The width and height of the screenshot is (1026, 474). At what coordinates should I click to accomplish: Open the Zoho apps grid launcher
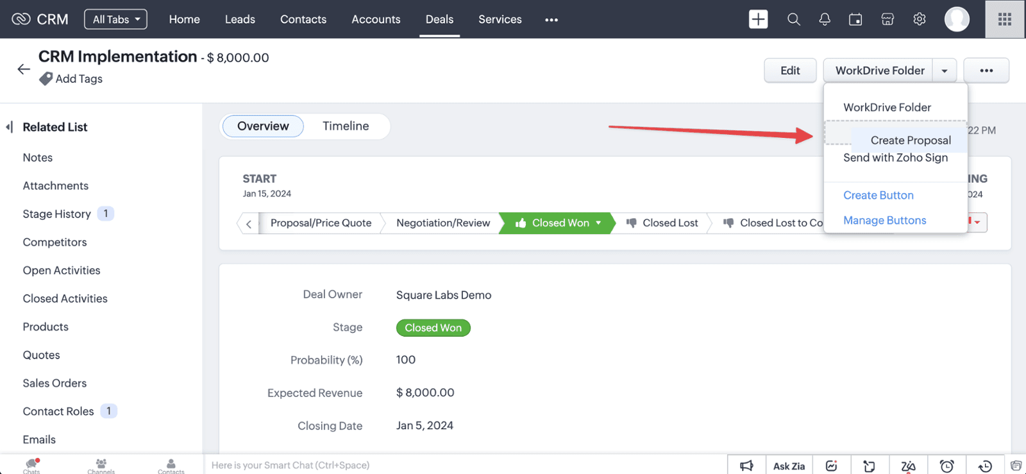pyautogui.click(x=1005, y=19)
